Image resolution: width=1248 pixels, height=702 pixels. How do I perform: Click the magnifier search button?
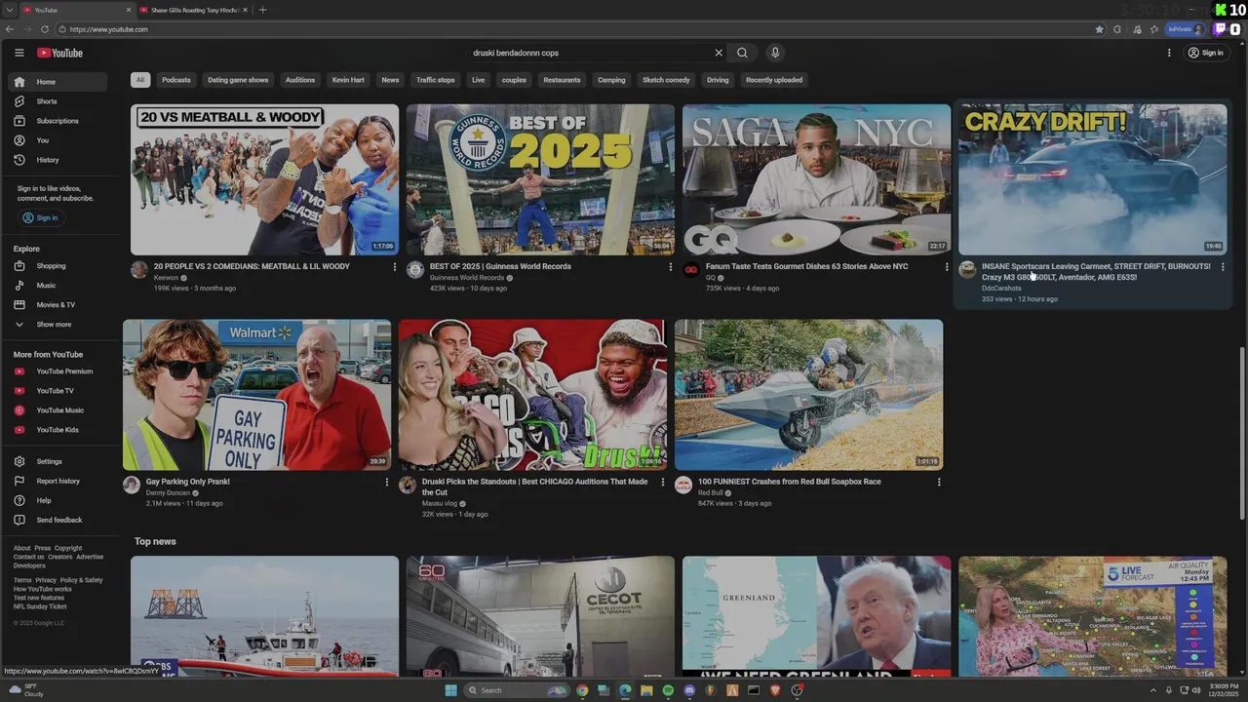[742, 53]
